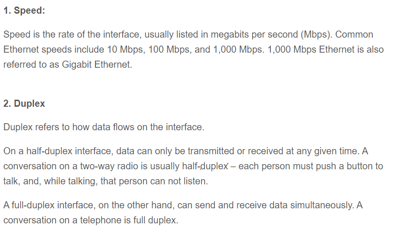
Task: Click the "1. Speed:" heading
Action: tap(24, 11)
